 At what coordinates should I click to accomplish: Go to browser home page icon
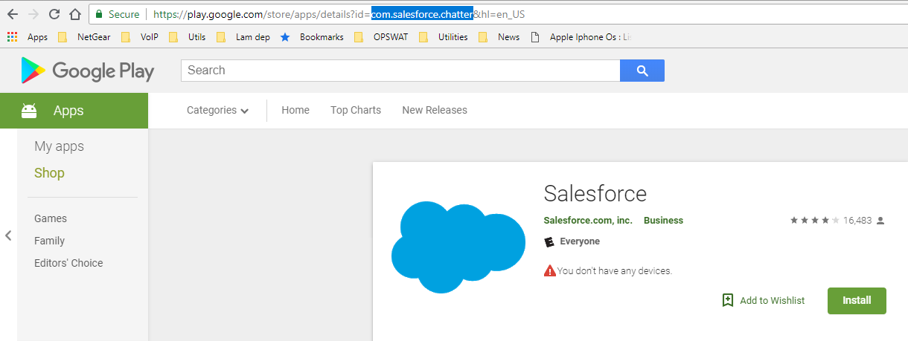point(74,14)
